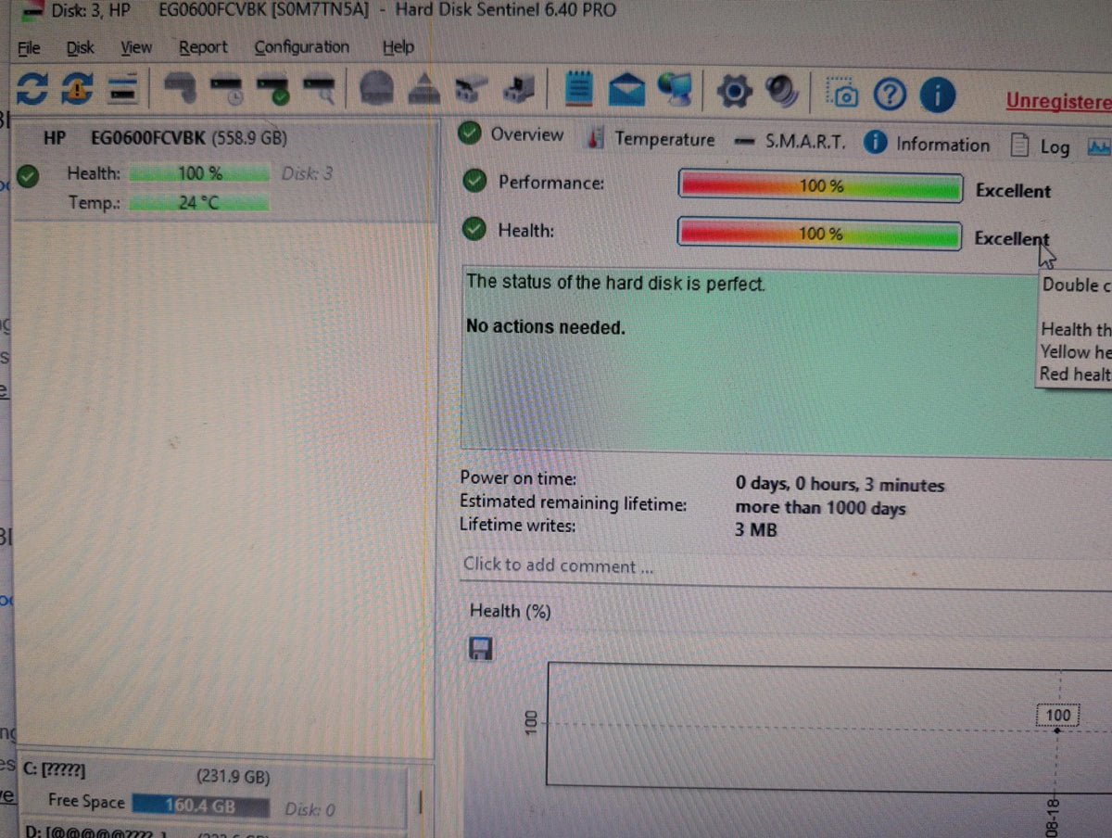Click the 'Estimated remaining lifetime:' label
This screenshot has width=1112, height=838.
click(574, 502)
